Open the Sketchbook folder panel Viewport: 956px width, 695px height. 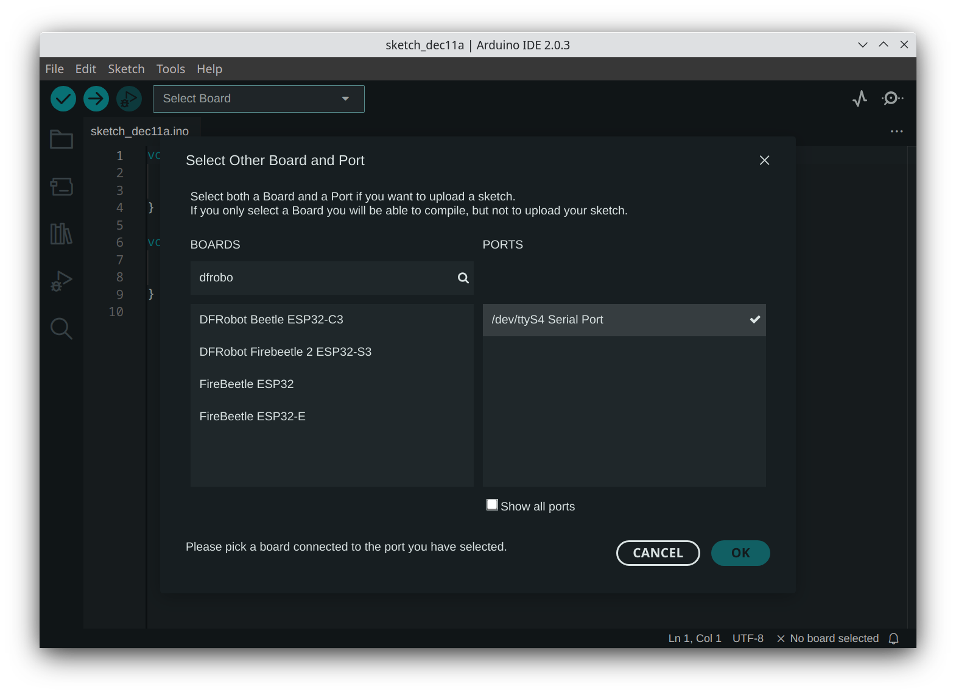click(62, 139)
